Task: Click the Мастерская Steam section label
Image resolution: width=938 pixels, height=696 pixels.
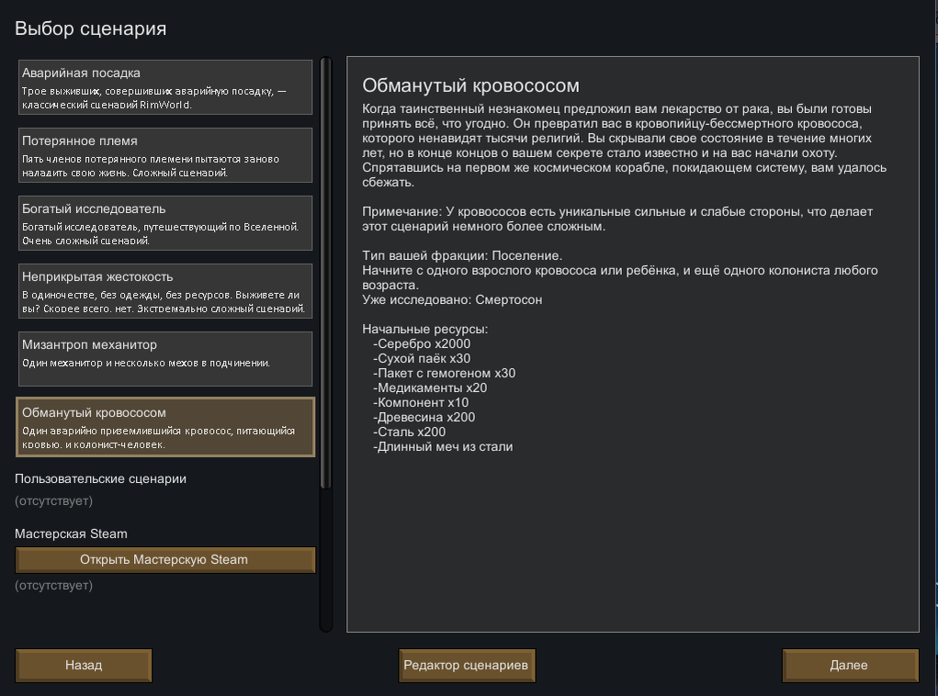Action: pyautogui.click(x=71, y=533)
